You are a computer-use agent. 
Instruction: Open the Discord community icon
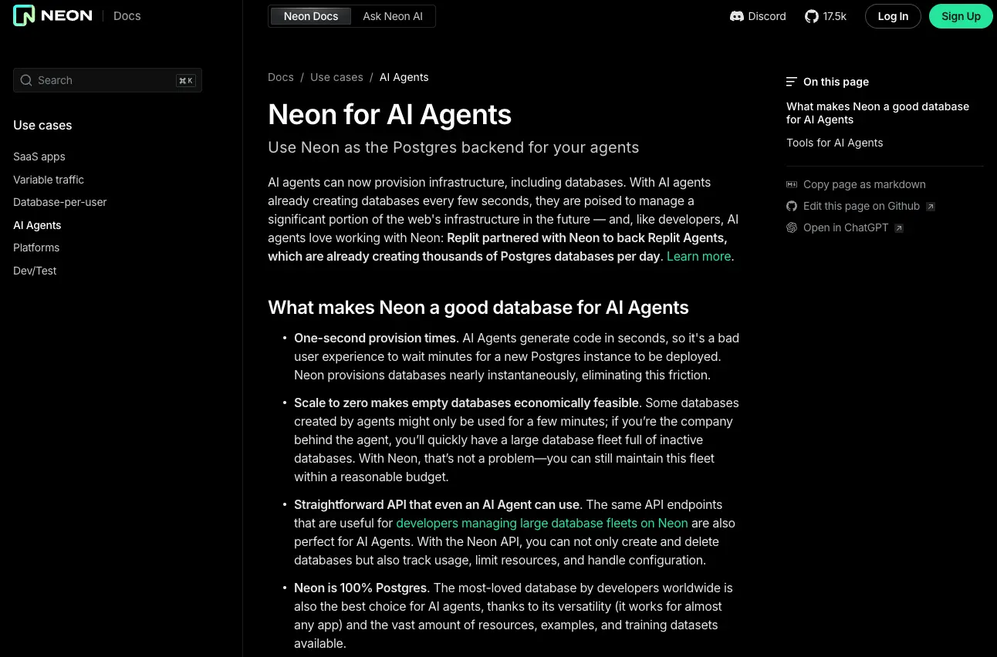737,15
